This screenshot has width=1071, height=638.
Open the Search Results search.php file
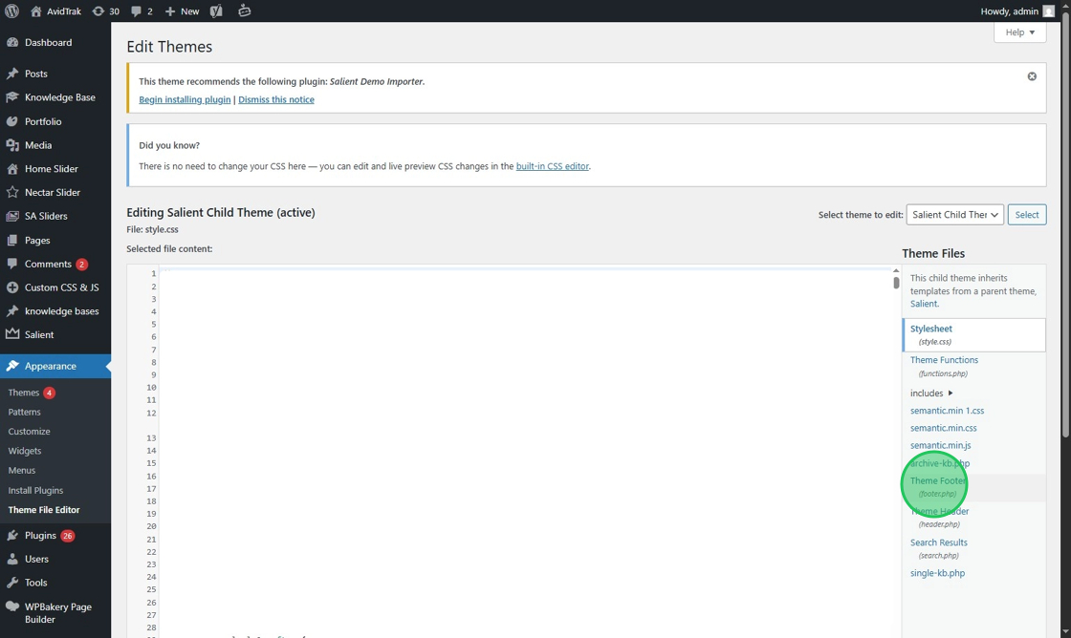(x=938, y=548)
